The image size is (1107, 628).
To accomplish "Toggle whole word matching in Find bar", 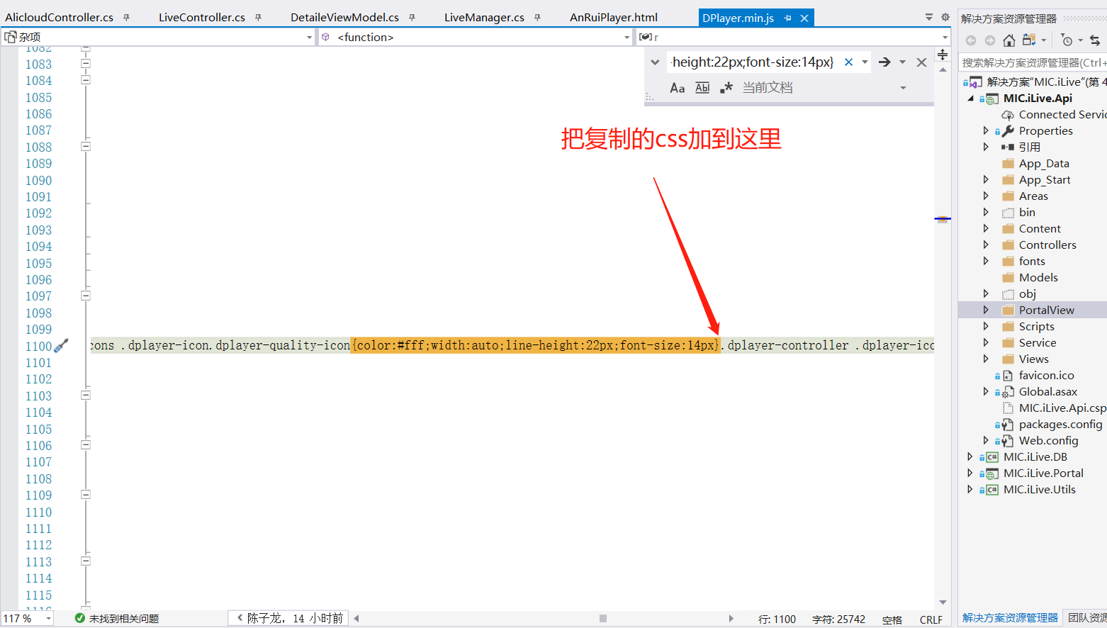I will tap(702, 87).
